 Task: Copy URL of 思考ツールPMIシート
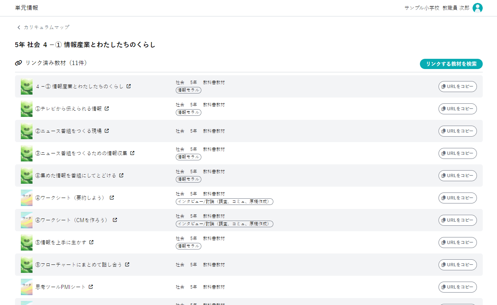point(458,287)
